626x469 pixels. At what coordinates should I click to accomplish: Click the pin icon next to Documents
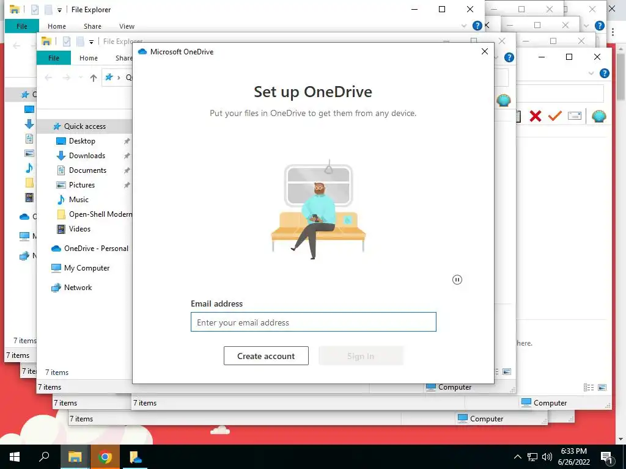tap(127, 171)
